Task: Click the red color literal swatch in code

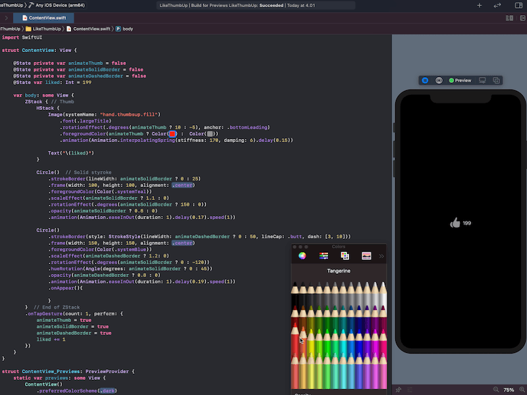Action: (173, 134)
